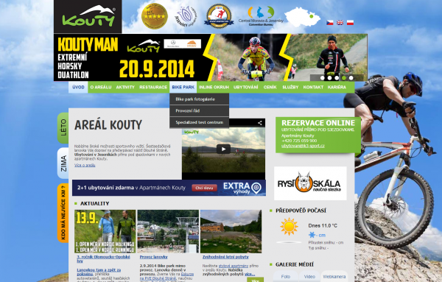Click the Czech Republic map icon
Screen dimensions: 442x282
click(303, 18)
